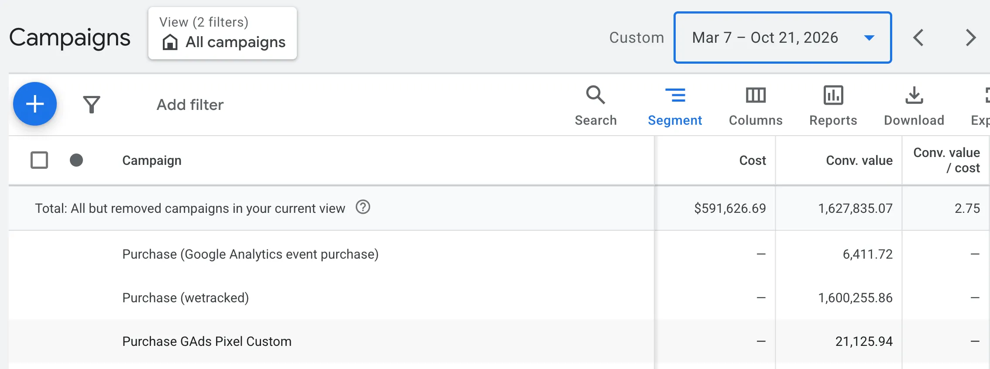Click the status dot column header
Viewport: 990px width, 369px height.
[76, 160]
